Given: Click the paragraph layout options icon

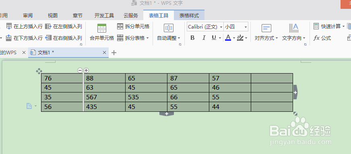Looking at the screenshot, I should (x=29, y=106).
